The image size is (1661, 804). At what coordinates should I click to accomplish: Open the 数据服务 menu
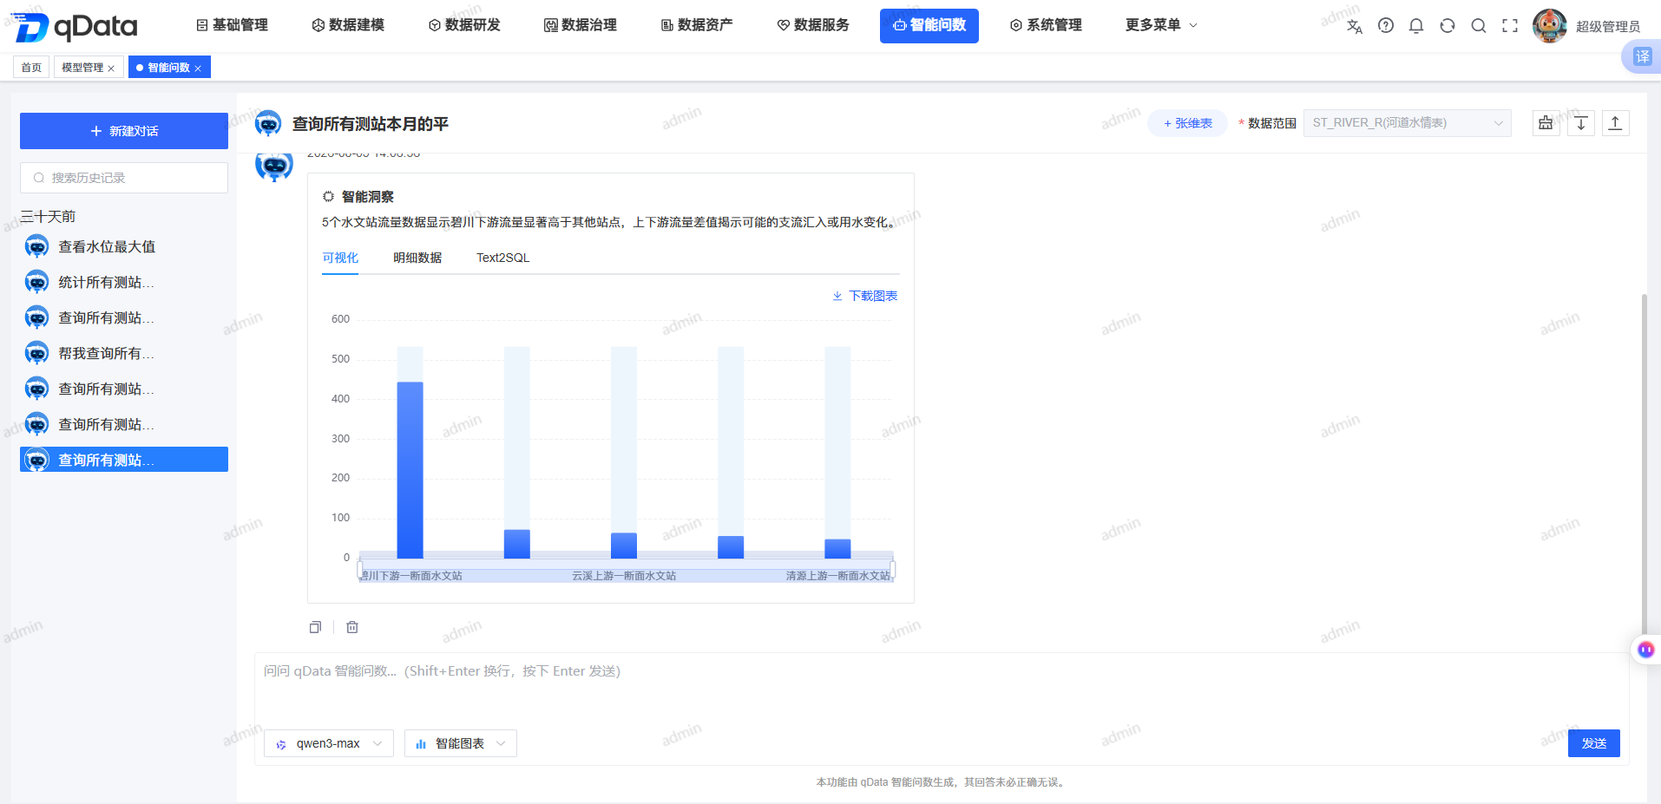(813, 25)
